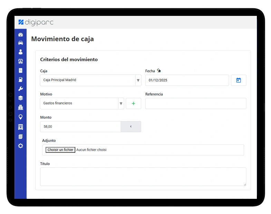The image size is (271, 214).
Task: Open the document page icon in sidebar
Action: (x=21, y=70)
